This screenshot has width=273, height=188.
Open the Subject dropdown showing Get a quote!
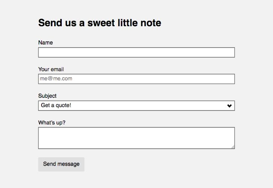coord(136,106)
